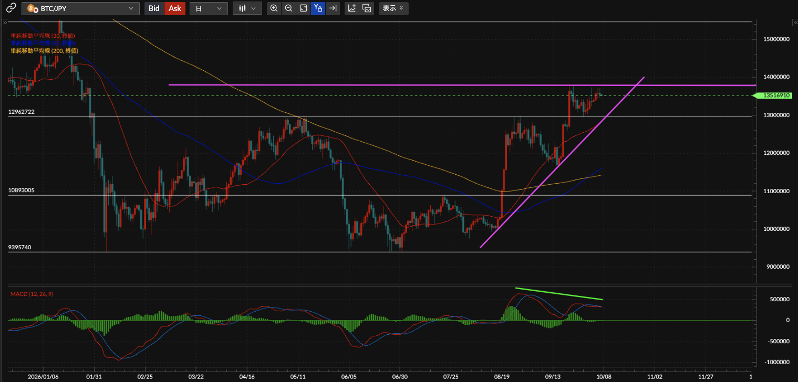Open the add indicator chart icon
The image size is (798, 382).
[352, 8]
